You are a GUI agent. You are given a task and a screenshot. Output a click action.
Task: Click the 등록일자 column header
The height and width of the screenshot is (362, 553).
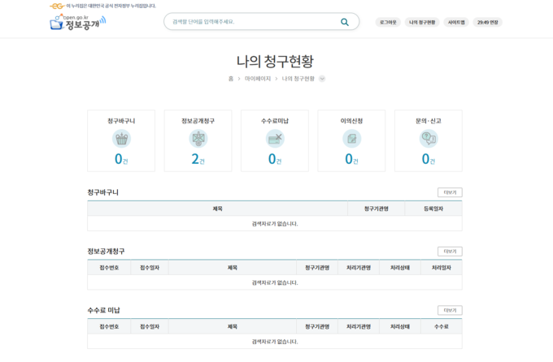(433, 209)
